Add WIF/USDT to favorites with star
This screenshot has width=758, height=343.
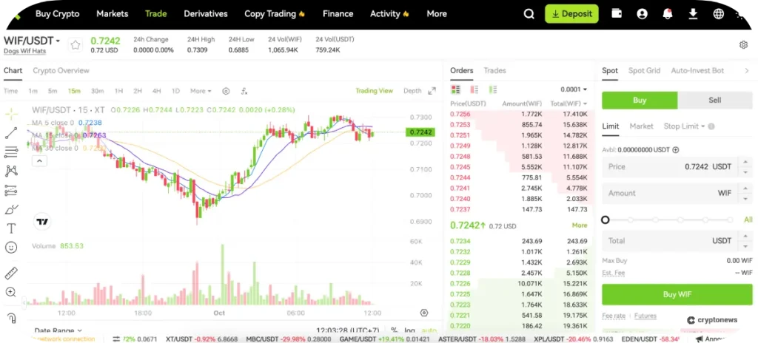point(75,45)
